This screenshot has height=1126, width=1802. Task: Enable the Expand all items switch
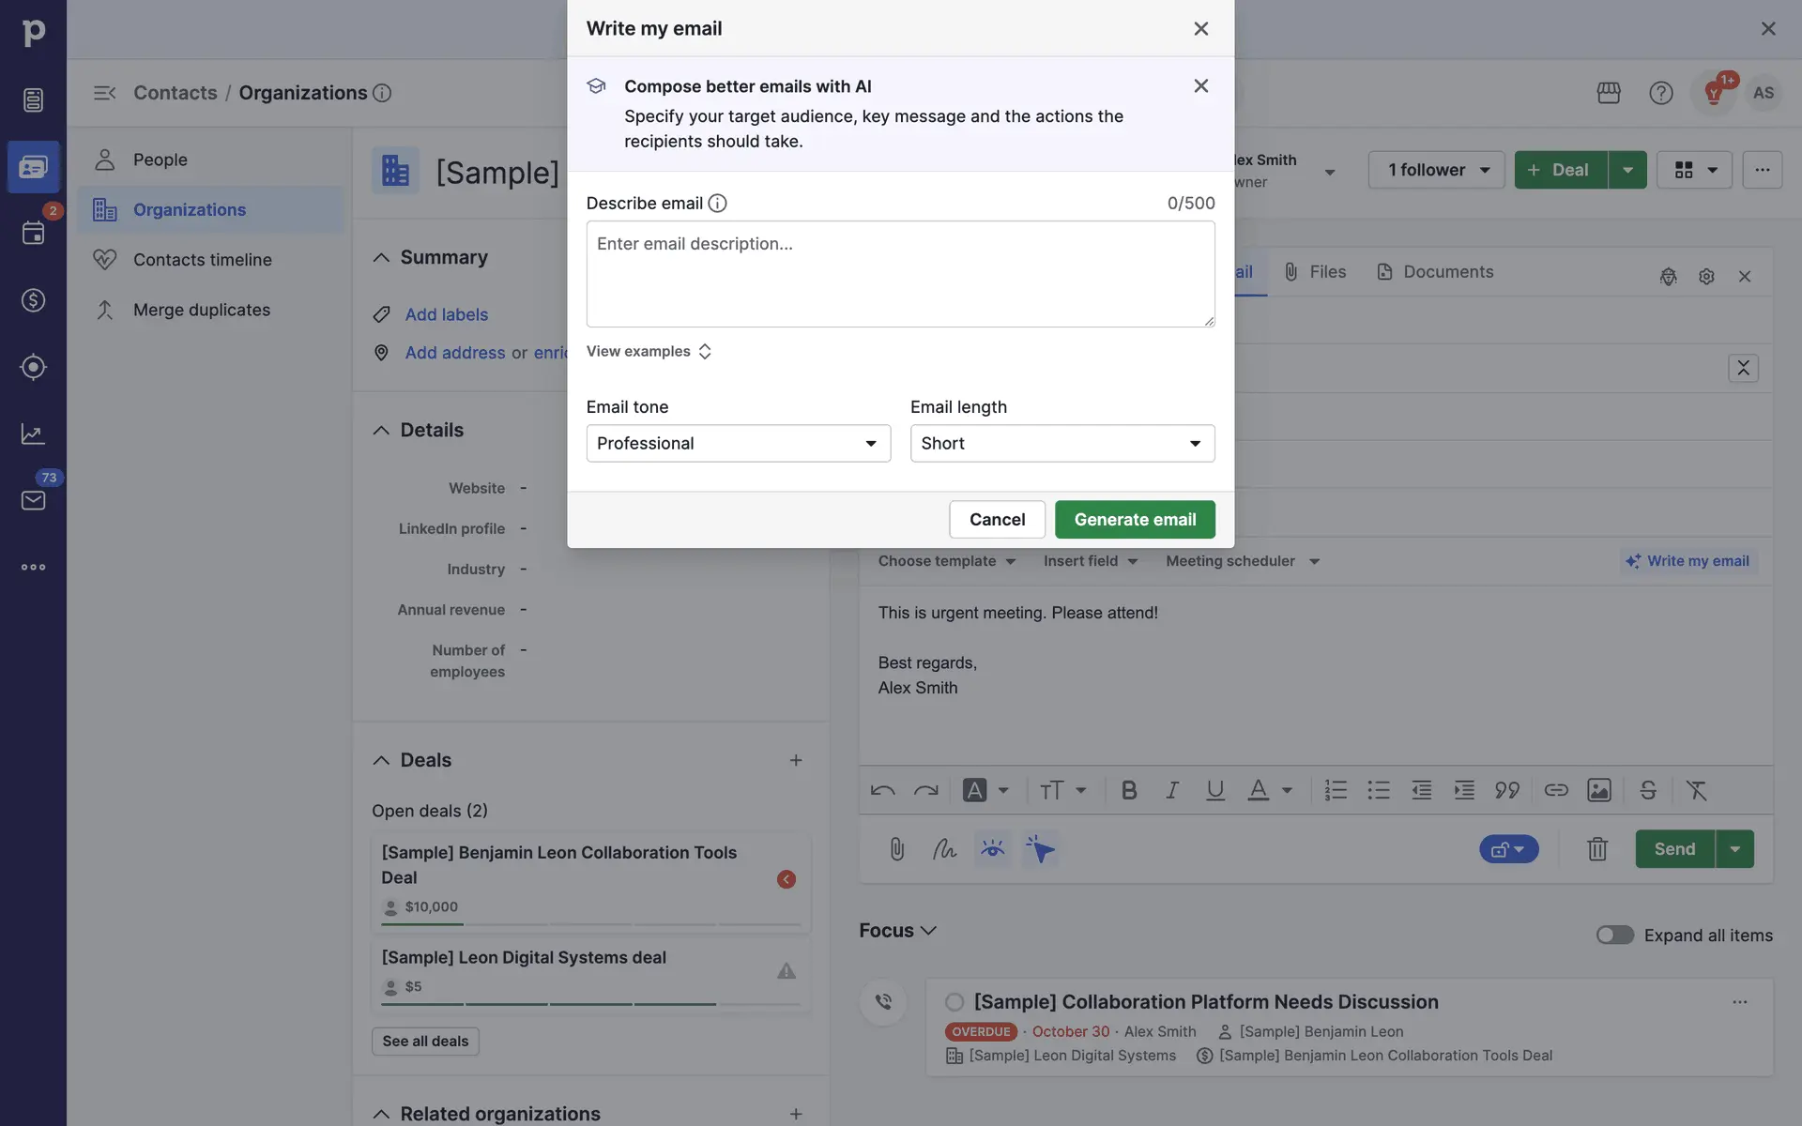click(x=1614, y=935)
